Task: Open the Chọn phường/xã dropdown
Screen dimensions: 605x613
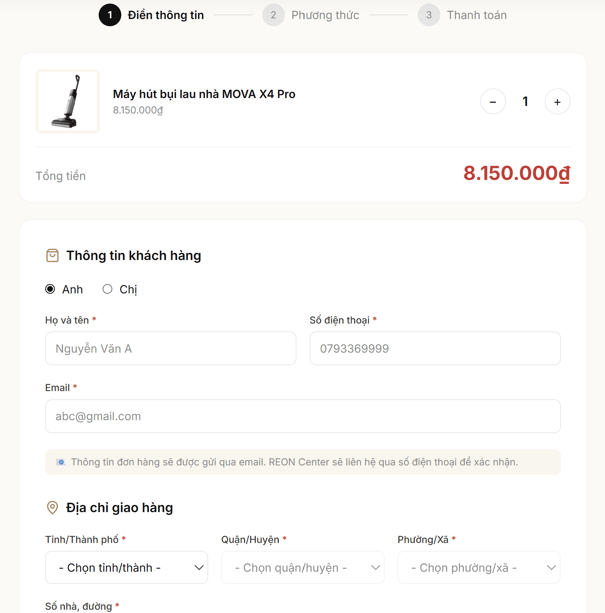Action: pyautogui.click(x=479, y=567)
